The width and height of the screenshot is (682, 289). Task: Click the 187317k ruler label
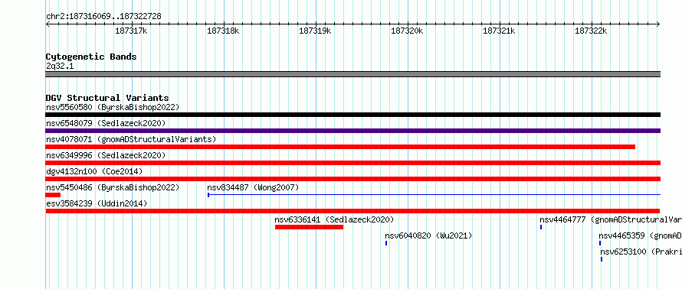(x=131, y=31)
